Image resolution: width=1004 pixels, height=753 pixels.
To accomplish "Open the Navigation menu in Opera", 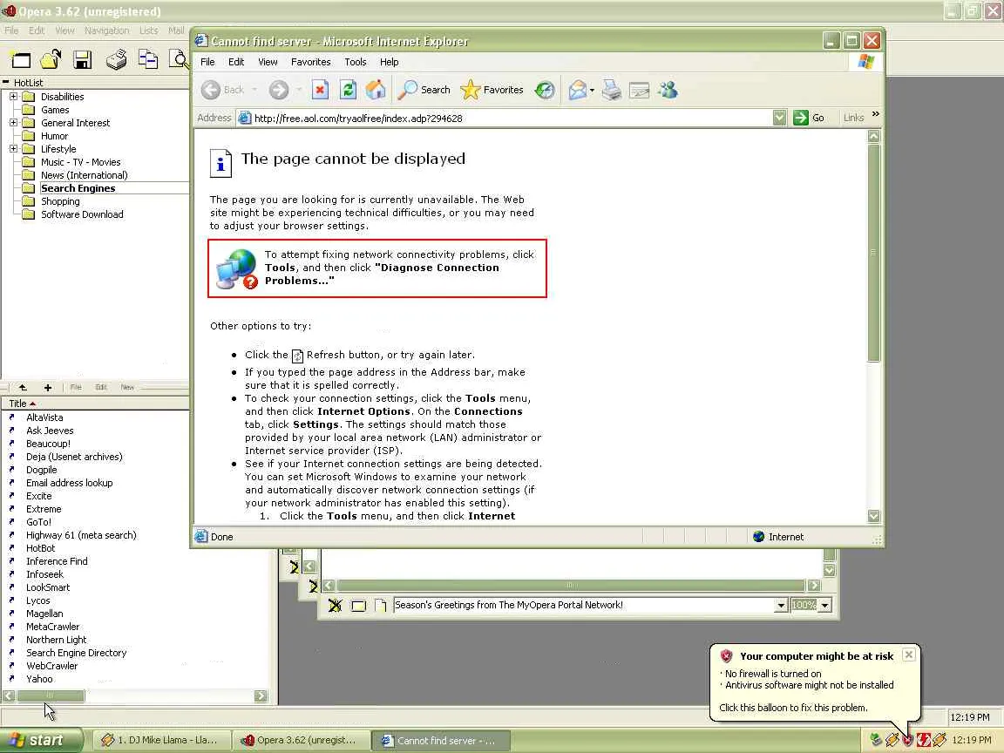I will pyautogui.click(x=107, y=31).
